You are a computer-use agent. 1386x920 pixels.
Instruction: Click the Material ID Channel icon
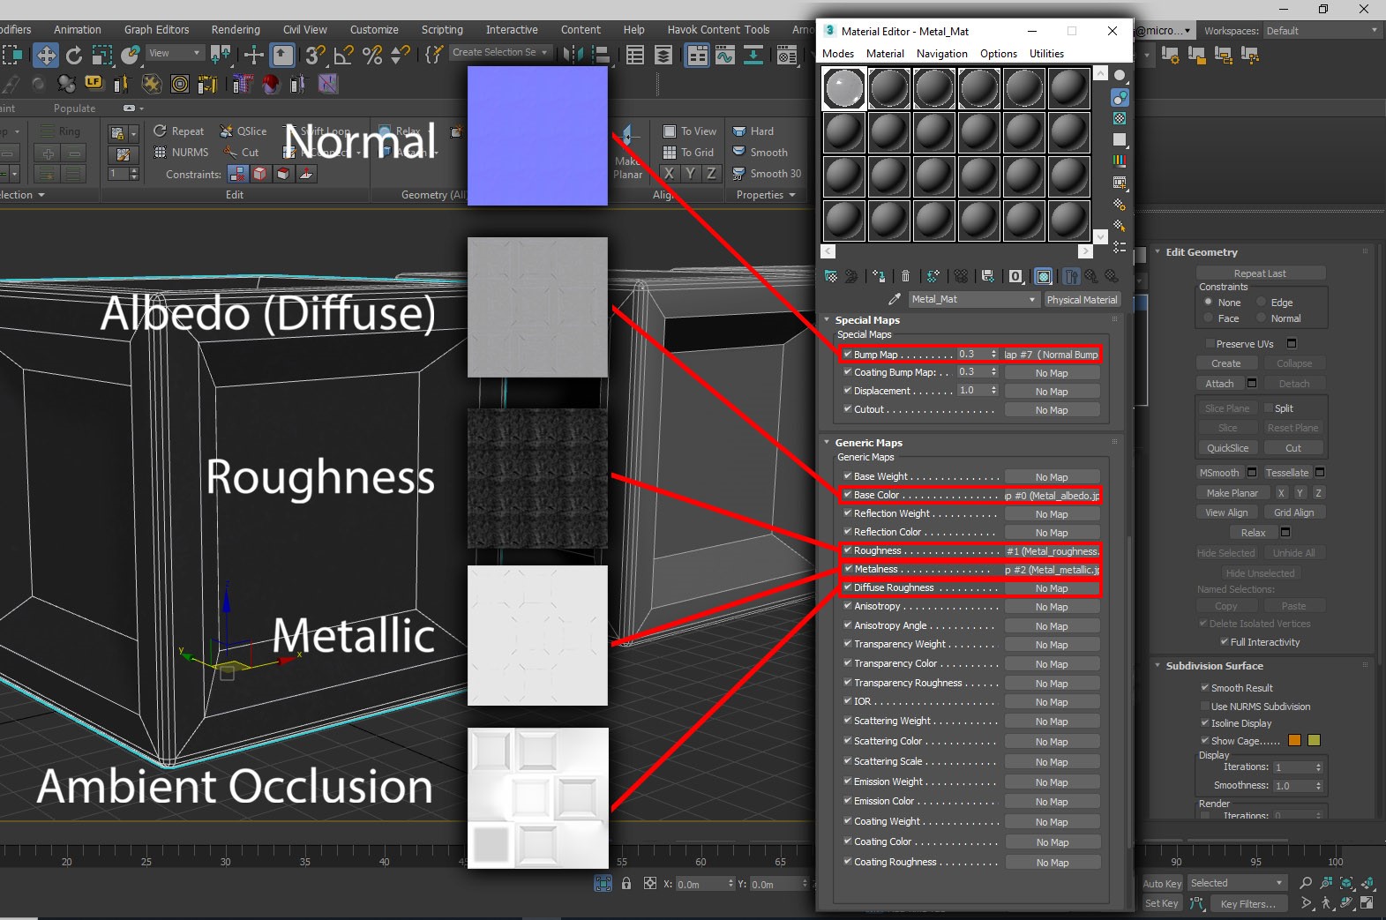pos(1015,276)
